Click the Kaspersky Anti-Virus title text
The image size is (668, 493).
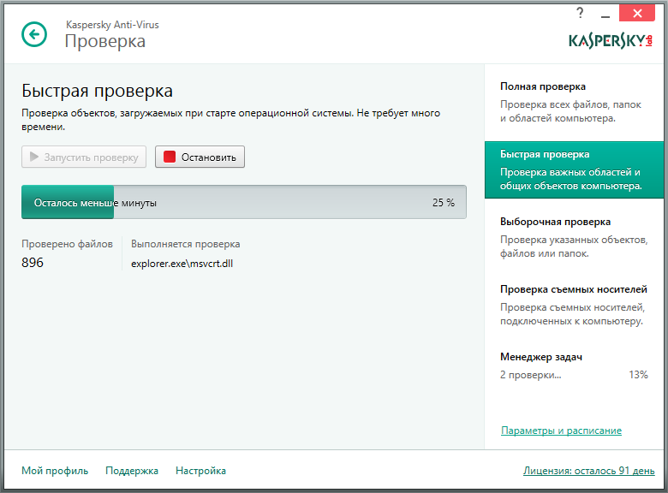point(112,25)
